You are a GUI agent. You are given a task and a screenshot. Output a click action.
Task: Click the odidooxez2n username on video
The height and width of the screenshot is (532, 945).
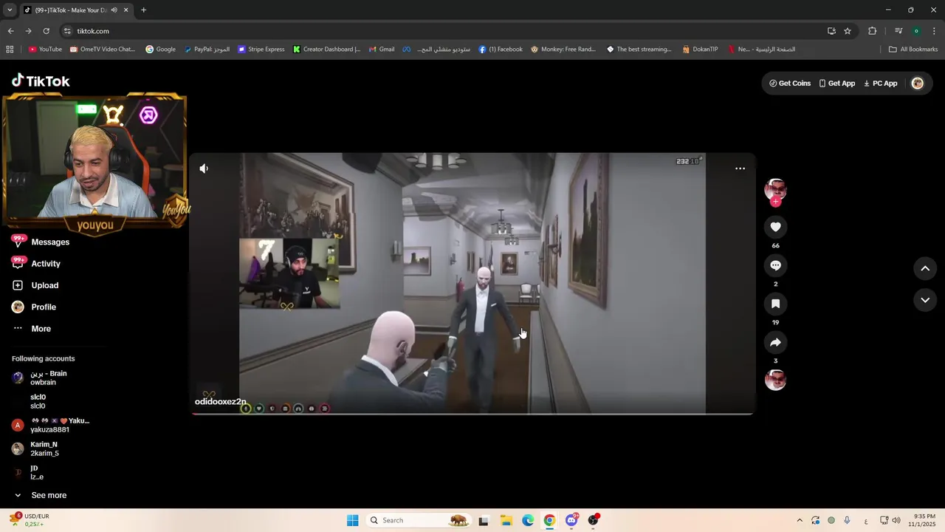[221, 402]
